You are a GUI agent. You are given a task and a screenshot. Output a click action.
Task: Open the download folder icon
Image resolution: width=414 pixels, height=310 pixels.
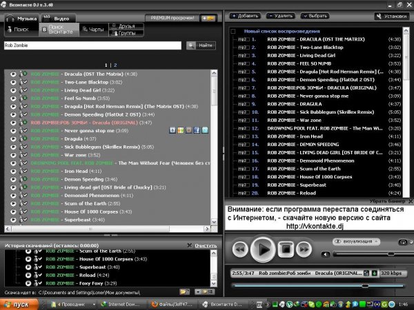coord(184,292)
